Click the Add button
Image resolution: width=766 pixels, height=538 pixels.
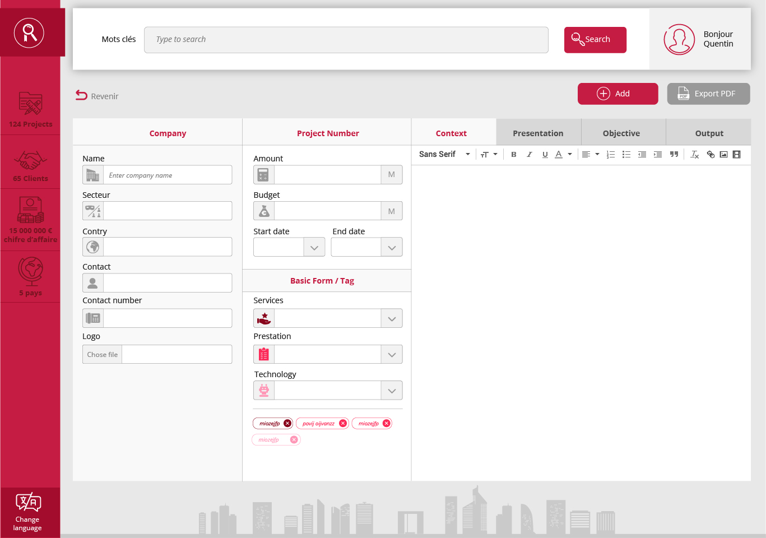click(x=618, y=94)
